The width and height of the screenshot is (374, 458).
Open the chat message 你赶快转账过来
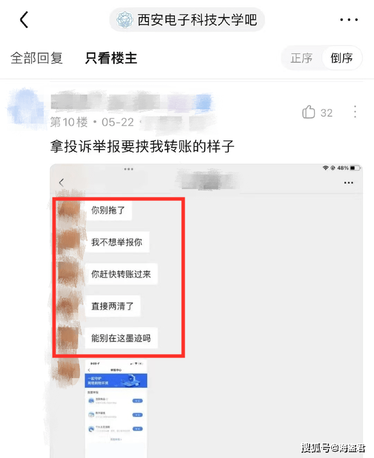click(x=122, y=275)
